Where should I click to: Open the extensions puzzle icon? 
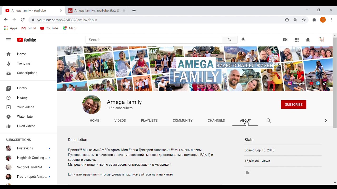point(314,20)
